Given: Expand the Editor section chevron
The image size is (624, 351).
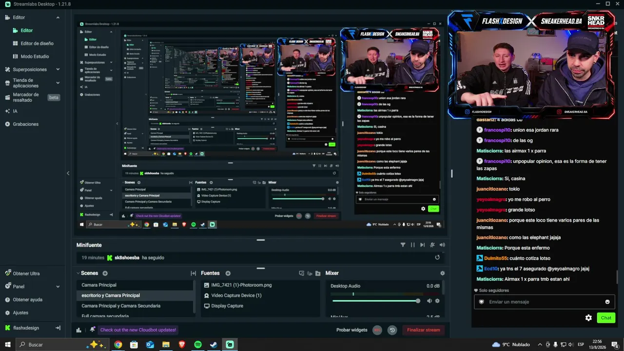Looking at the screenshot, I should [x=58, y=18].
